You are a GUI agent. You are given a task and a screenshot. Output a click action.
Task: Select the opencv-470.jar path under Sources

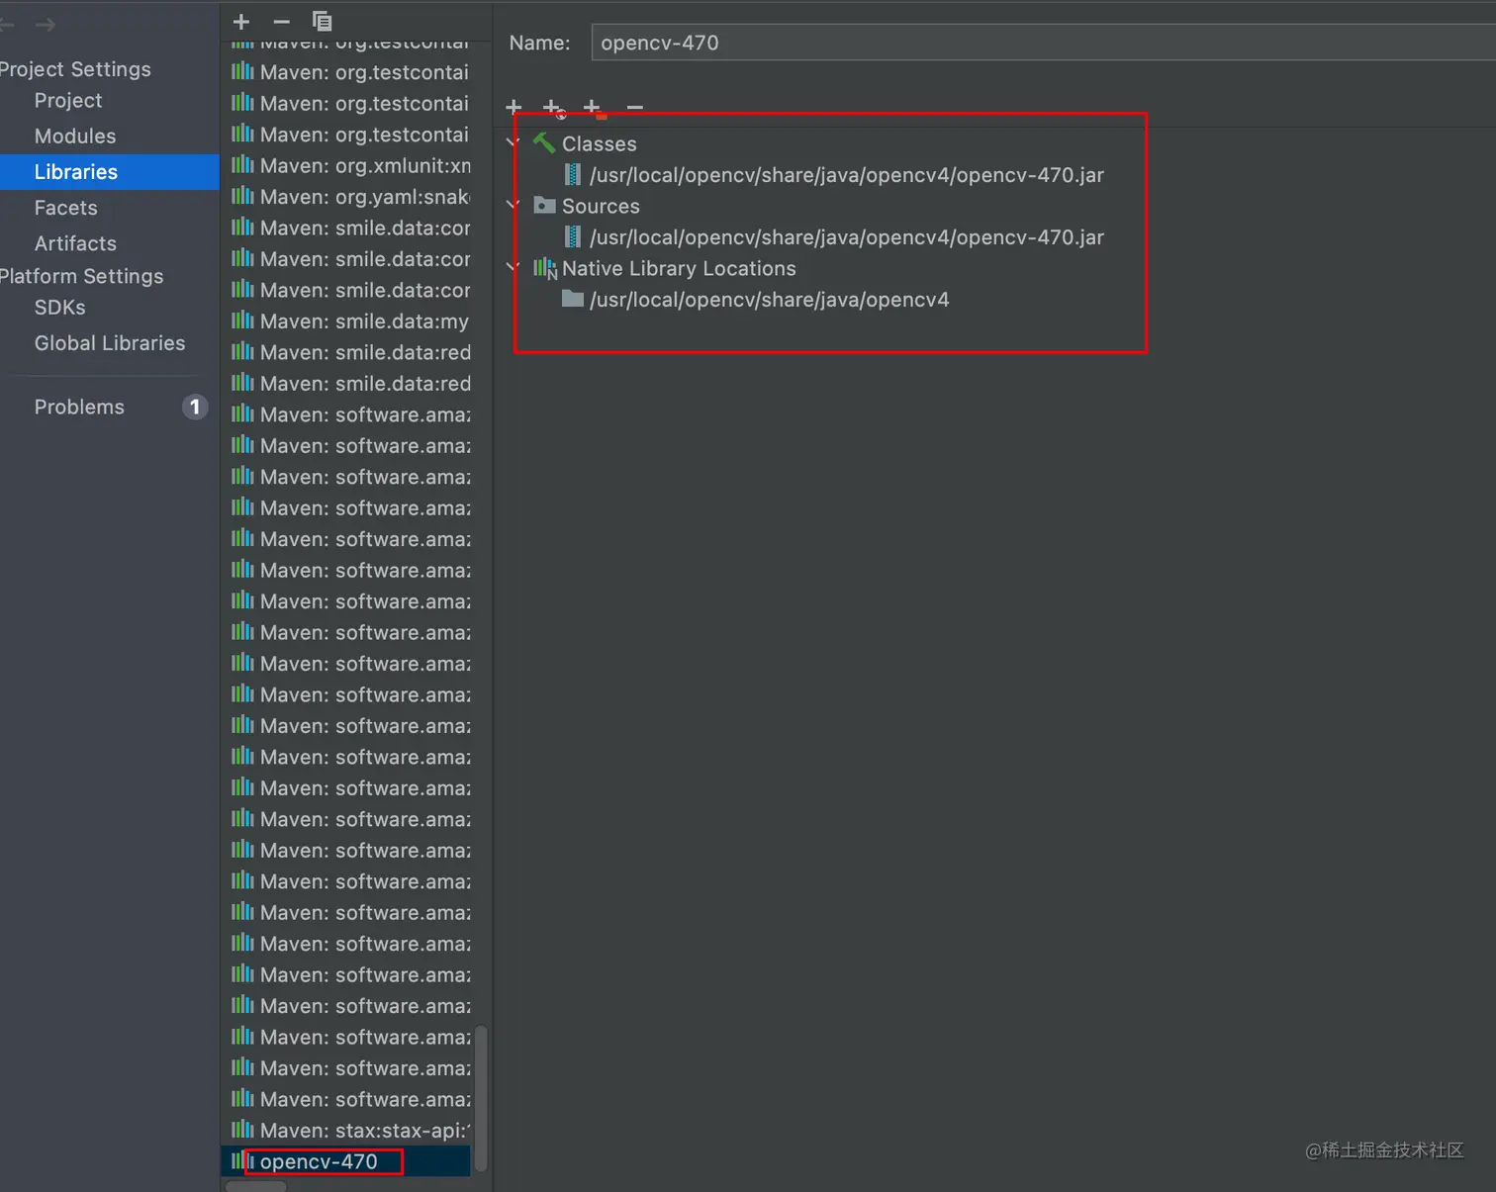(846, 237)
